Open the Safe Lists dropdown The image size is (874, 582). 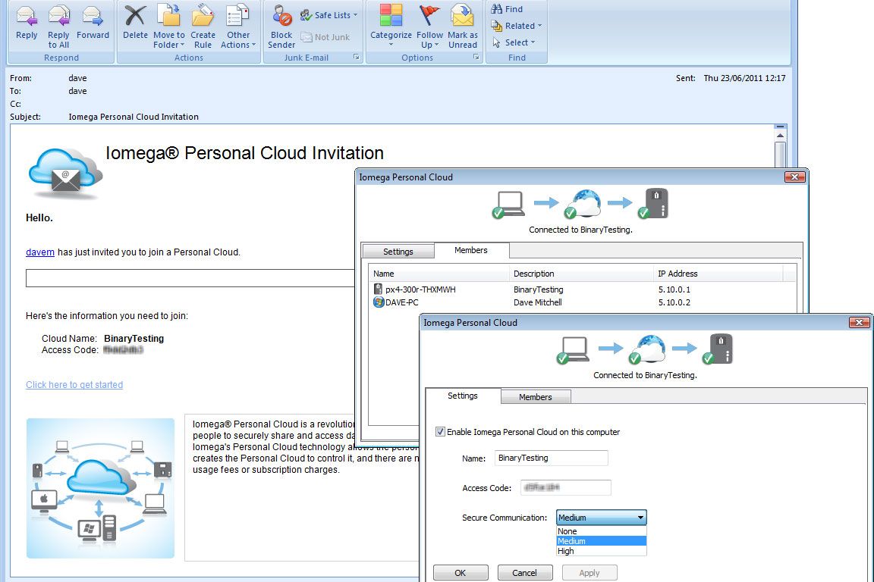click(329, 15)
